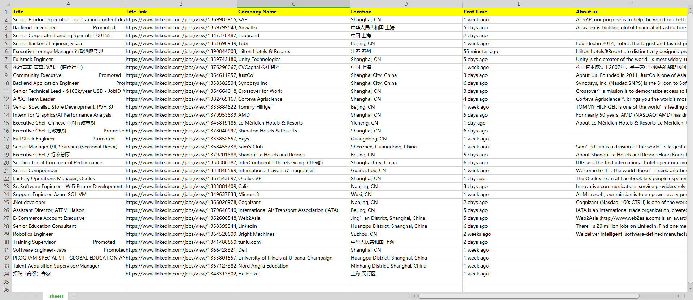Click the 'Wuxi, CN' location cell

[x=406, y=194]
